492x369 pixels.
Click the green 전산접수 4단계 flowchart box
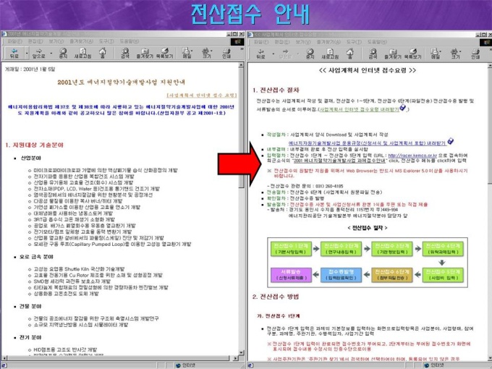tap(443, 248)
